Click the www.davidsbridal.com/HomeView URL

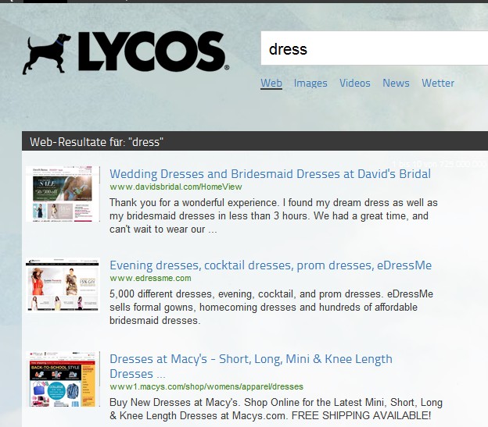point(175,187)
